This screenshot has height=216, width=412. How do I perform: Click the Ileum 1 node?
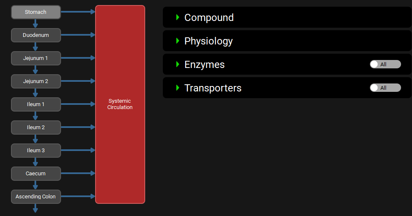(x=36, y=104)
